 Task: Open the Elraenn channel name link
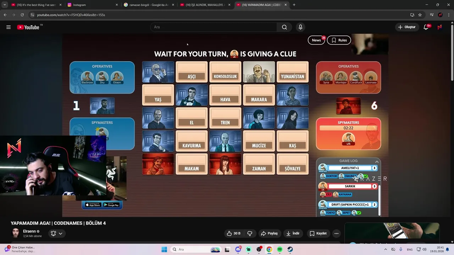29,231
